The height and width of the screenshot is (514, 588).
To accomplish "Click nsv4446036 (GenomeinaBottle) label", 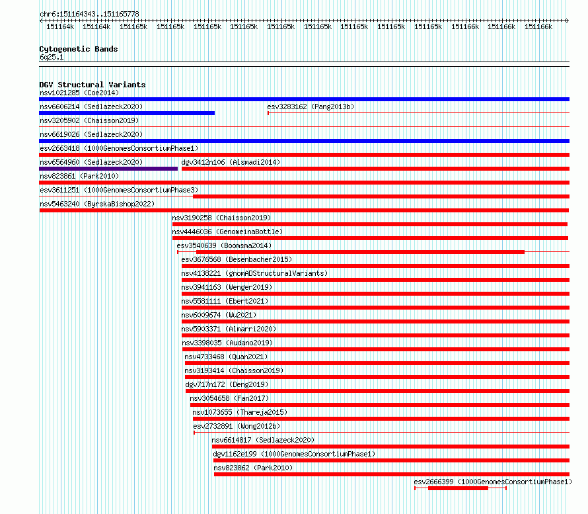I will [x=227, y=232].
